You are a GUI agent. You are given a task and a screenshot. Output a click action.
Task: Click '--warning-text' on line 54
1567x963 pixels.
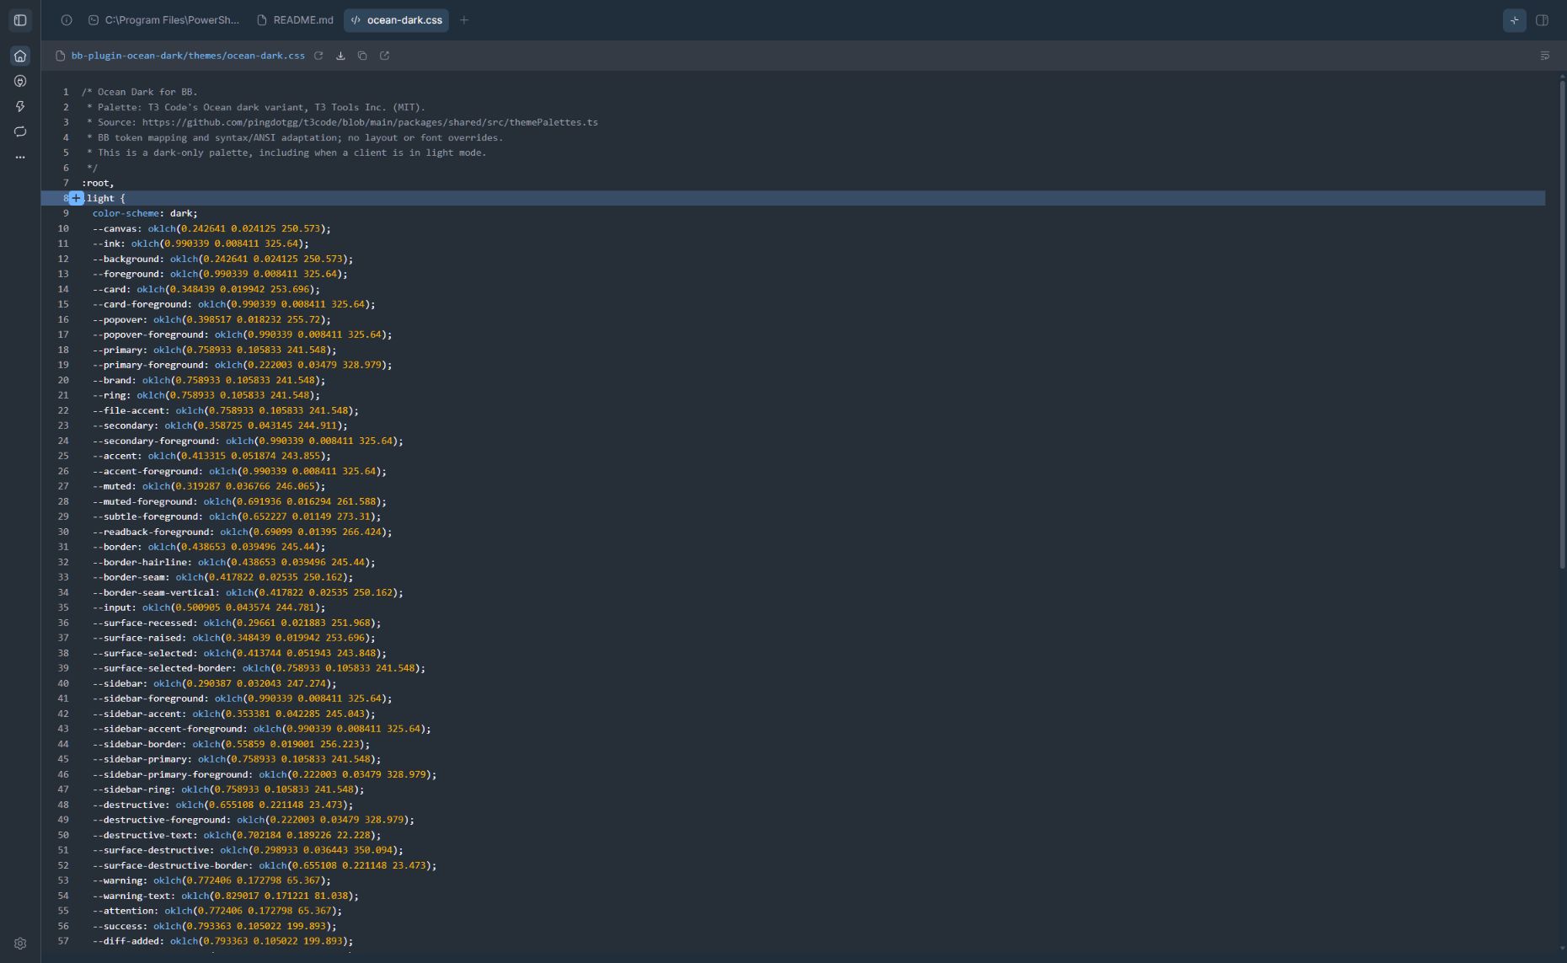134,896
